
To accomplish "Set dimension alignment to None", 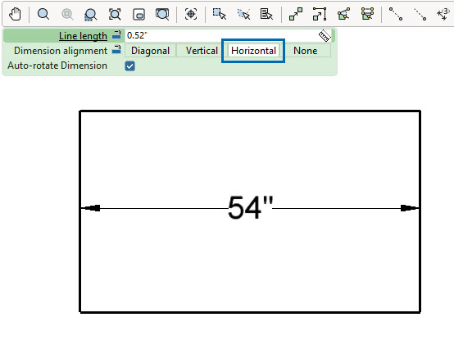I will (x=305, y=51).
